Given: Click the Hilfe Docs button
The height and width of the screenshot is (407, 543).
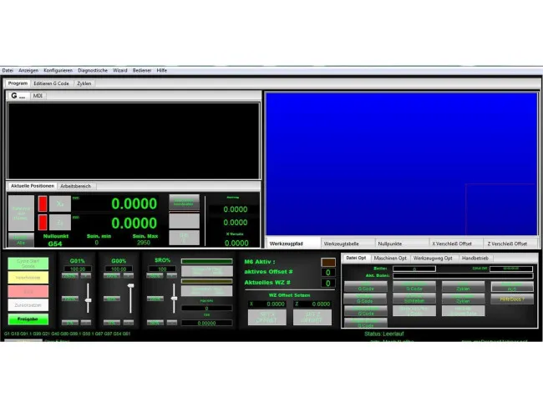Looking at the screenshot, I should 512,299.
